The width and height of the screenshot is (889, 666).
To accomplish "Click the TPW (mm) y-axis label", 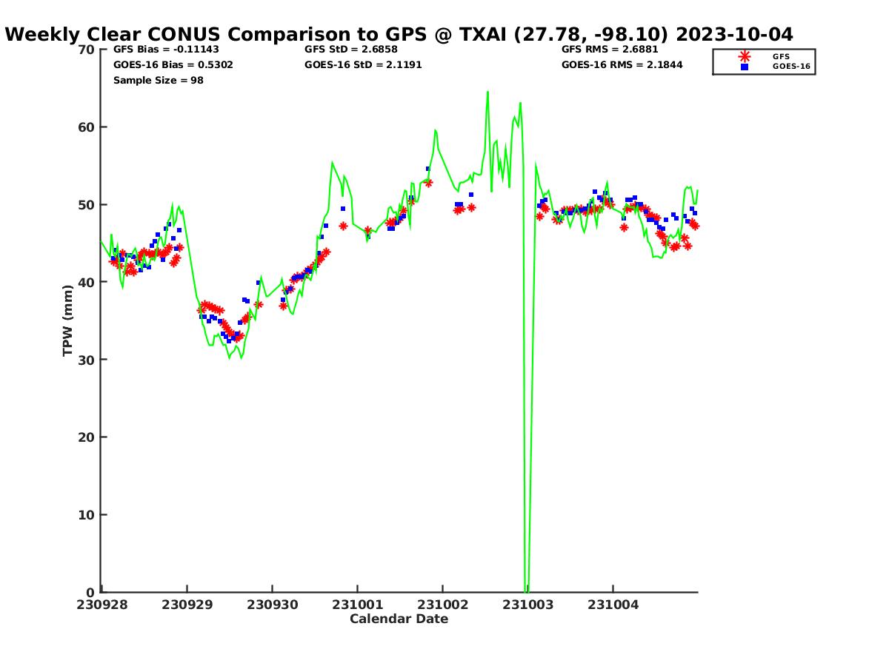I will [x=68, y=320].
